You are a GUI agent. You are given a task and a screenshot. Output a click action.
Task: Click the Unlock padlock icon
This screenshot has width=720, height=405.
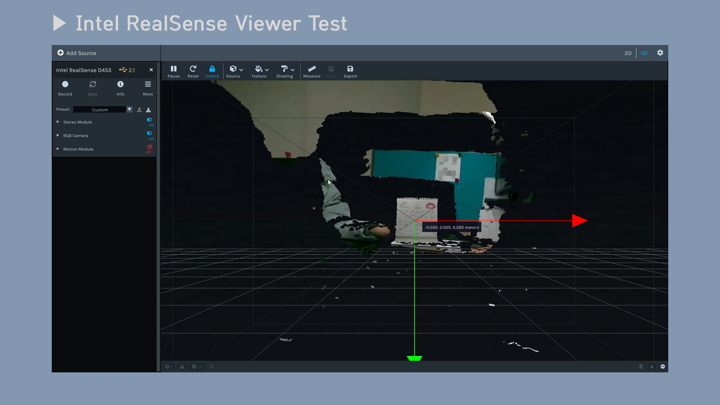(212, 69)
